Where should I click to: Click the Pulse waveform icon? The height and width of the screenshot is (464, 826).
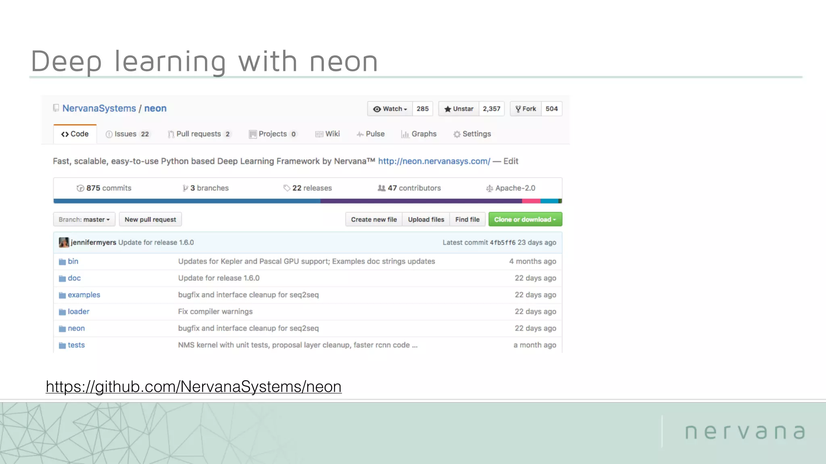coord(360,134)
